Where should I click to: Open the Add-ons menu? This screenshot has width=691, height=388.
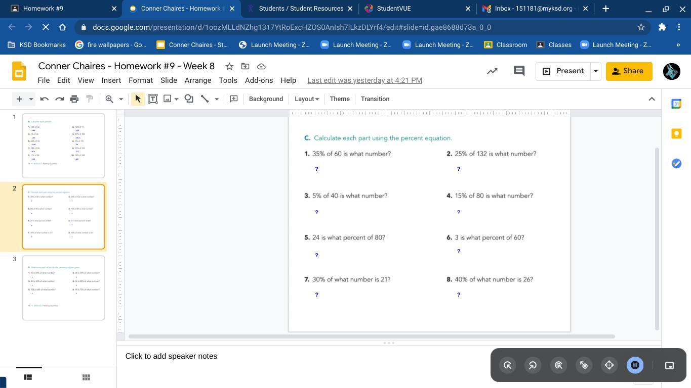(259, 80)
